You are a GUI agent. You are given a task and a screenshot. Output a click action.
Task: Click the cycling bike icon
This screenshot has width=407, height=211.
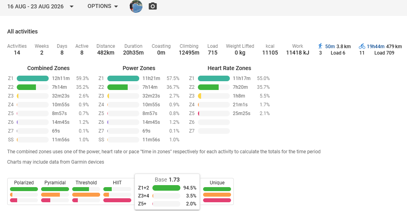(362, 46)
